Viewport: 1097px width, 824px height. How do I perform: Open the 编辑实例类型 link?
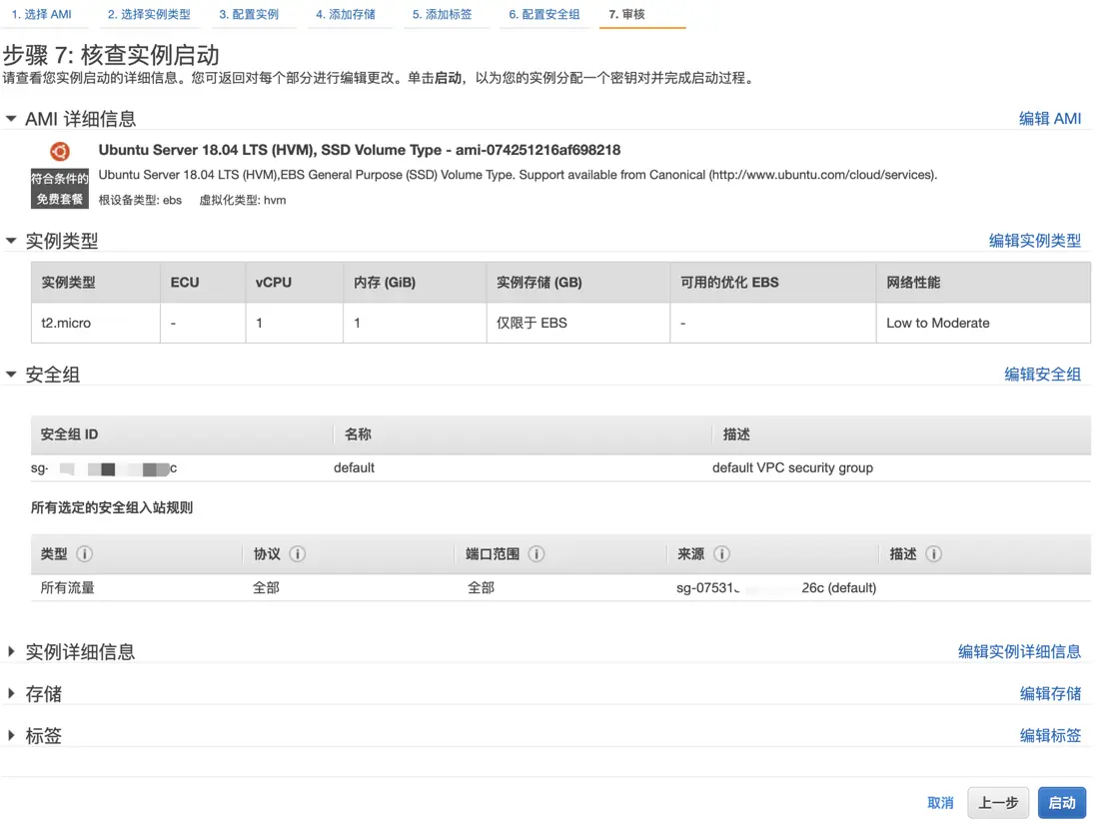(1035, 241)
